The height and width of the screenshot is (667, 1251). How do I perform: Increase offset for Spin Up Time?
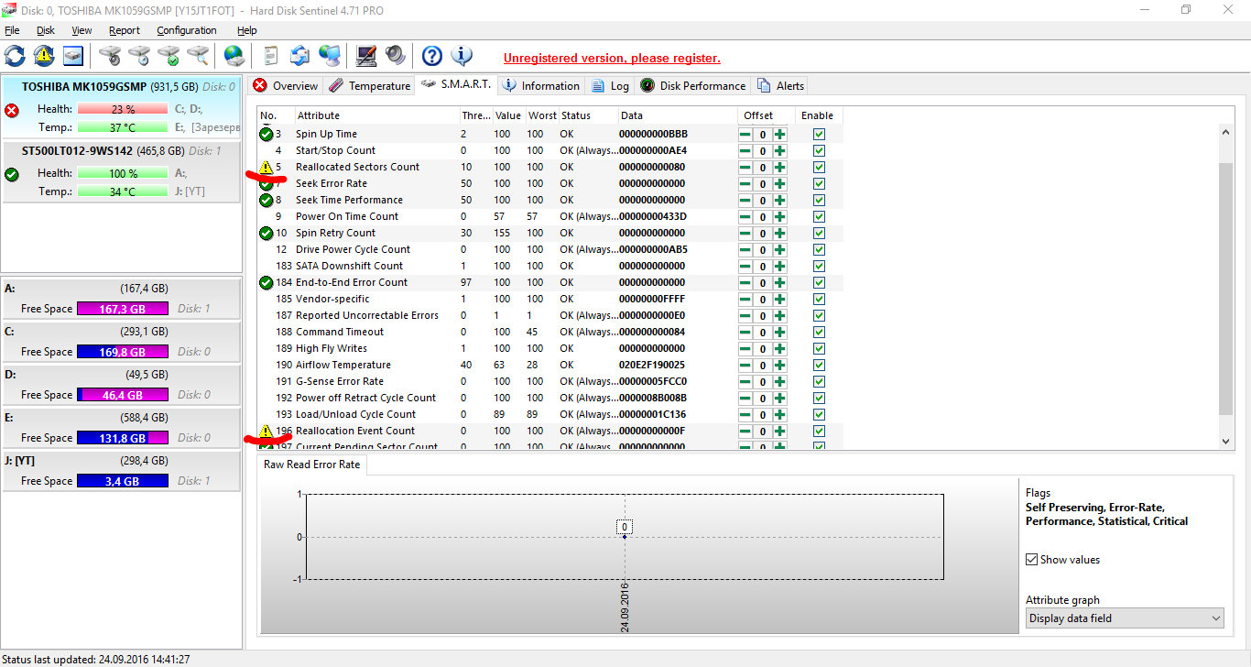click(x=779, y=134)
